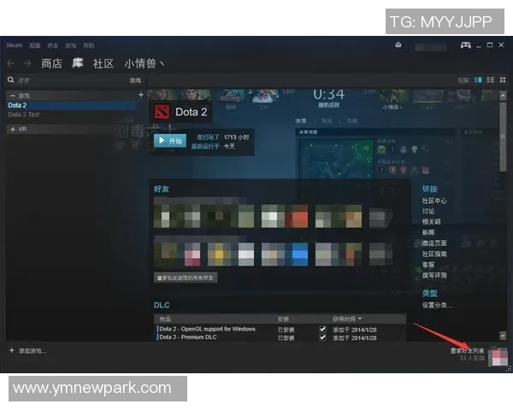Click the Dota 2 red logo icon
This screenshot has width=513, height=410.
[162, 112]
